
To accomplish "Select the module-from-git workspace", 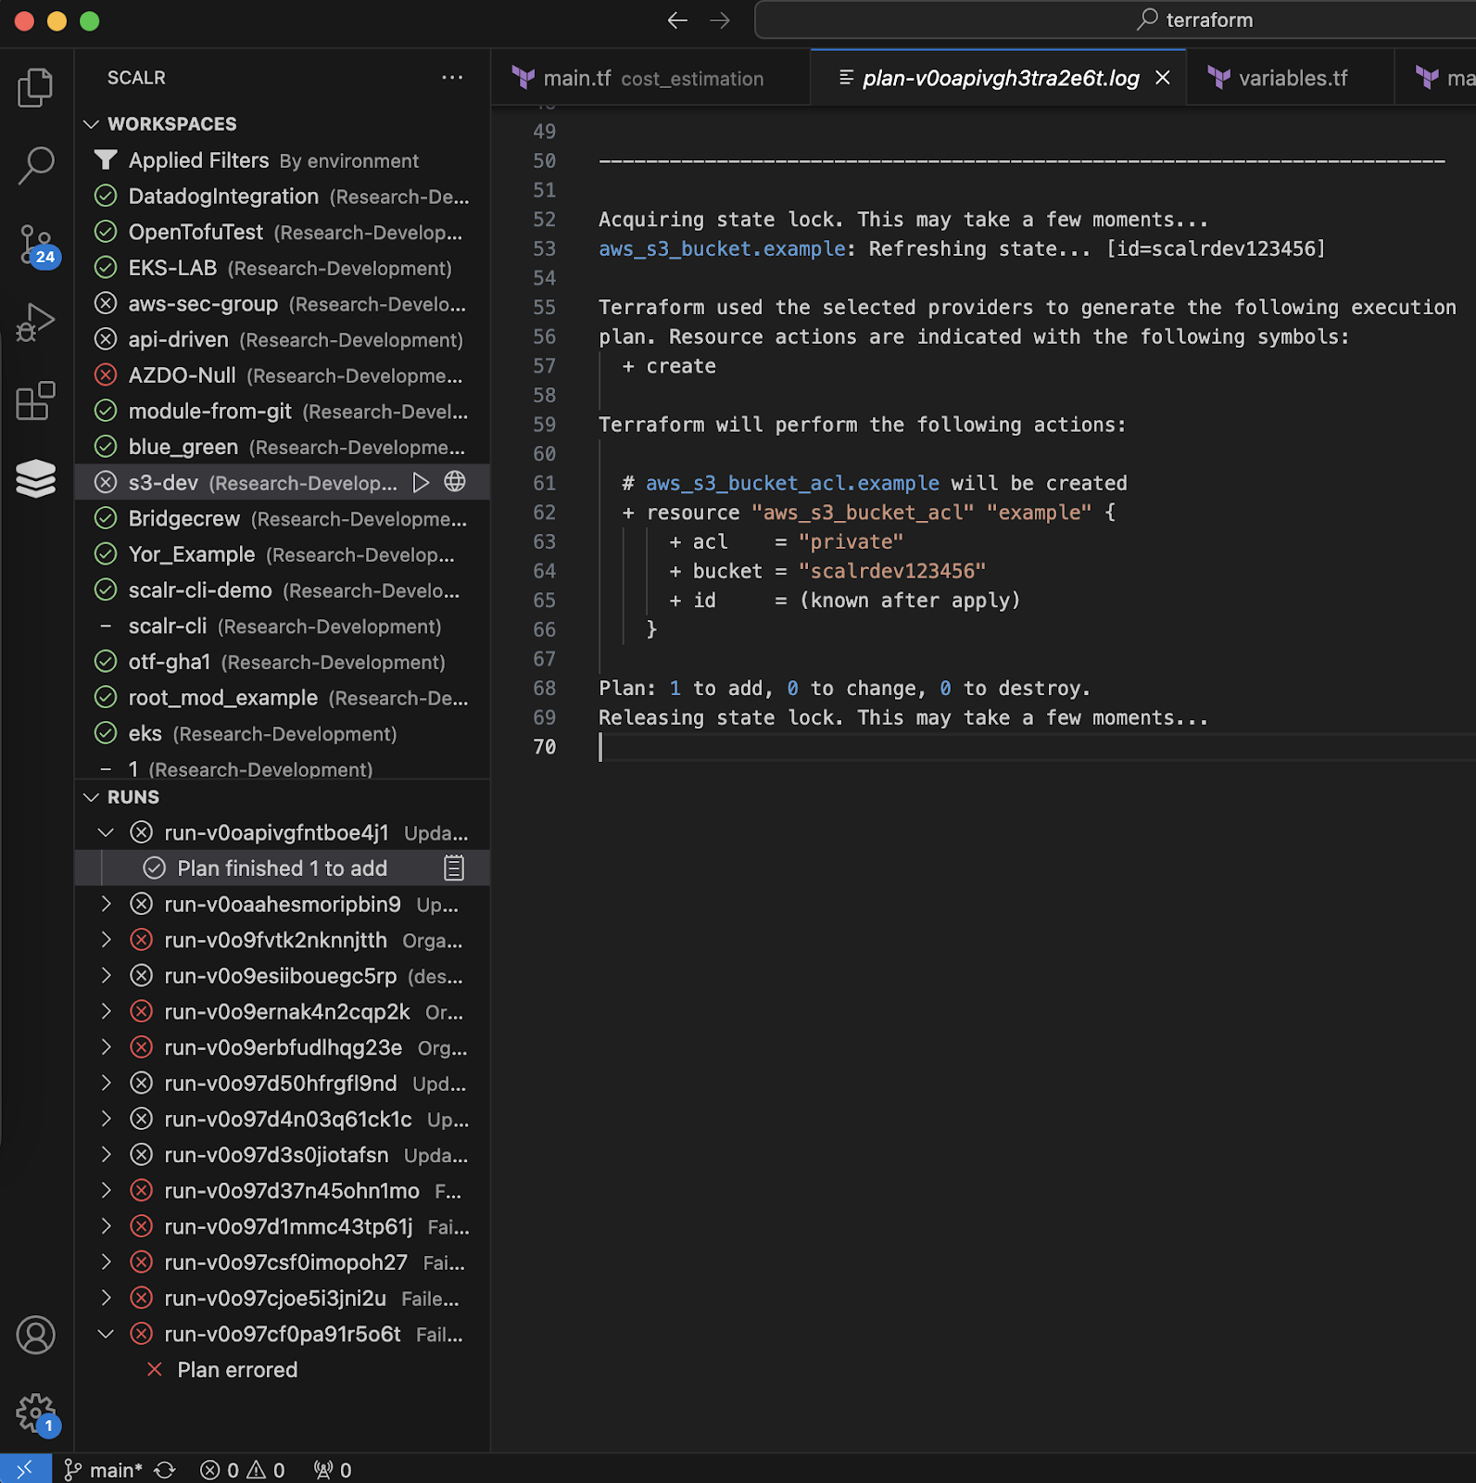I will 283,411.
